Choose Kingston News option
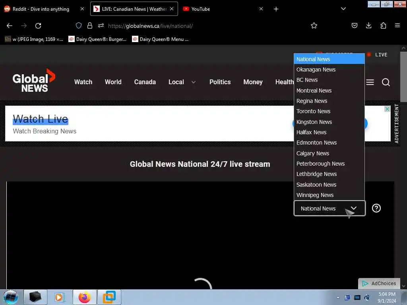407x305 pixels. click(x=329, y=122)
